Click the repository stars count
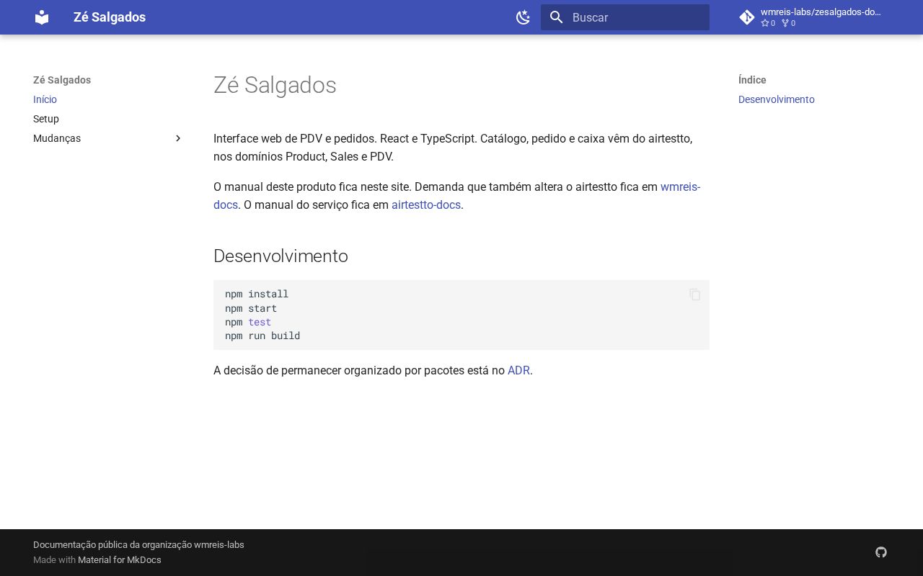Screen dimensions: 923x576 pyautogui.click(x=768, y=23)
